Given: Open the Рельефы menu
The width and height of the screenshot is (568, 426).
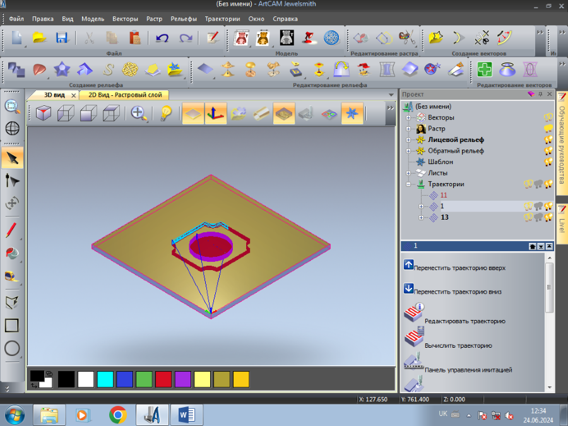Looking at the screenshot, I should click(184, 19).
